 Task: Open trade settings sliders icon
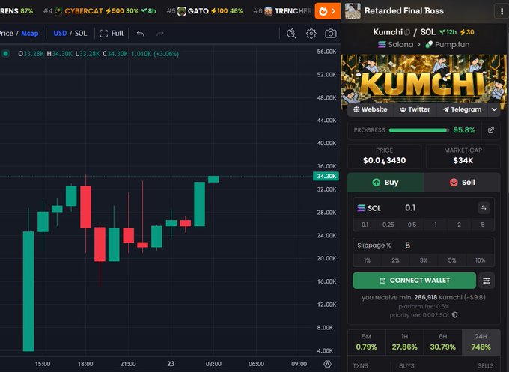pos(487,281)
